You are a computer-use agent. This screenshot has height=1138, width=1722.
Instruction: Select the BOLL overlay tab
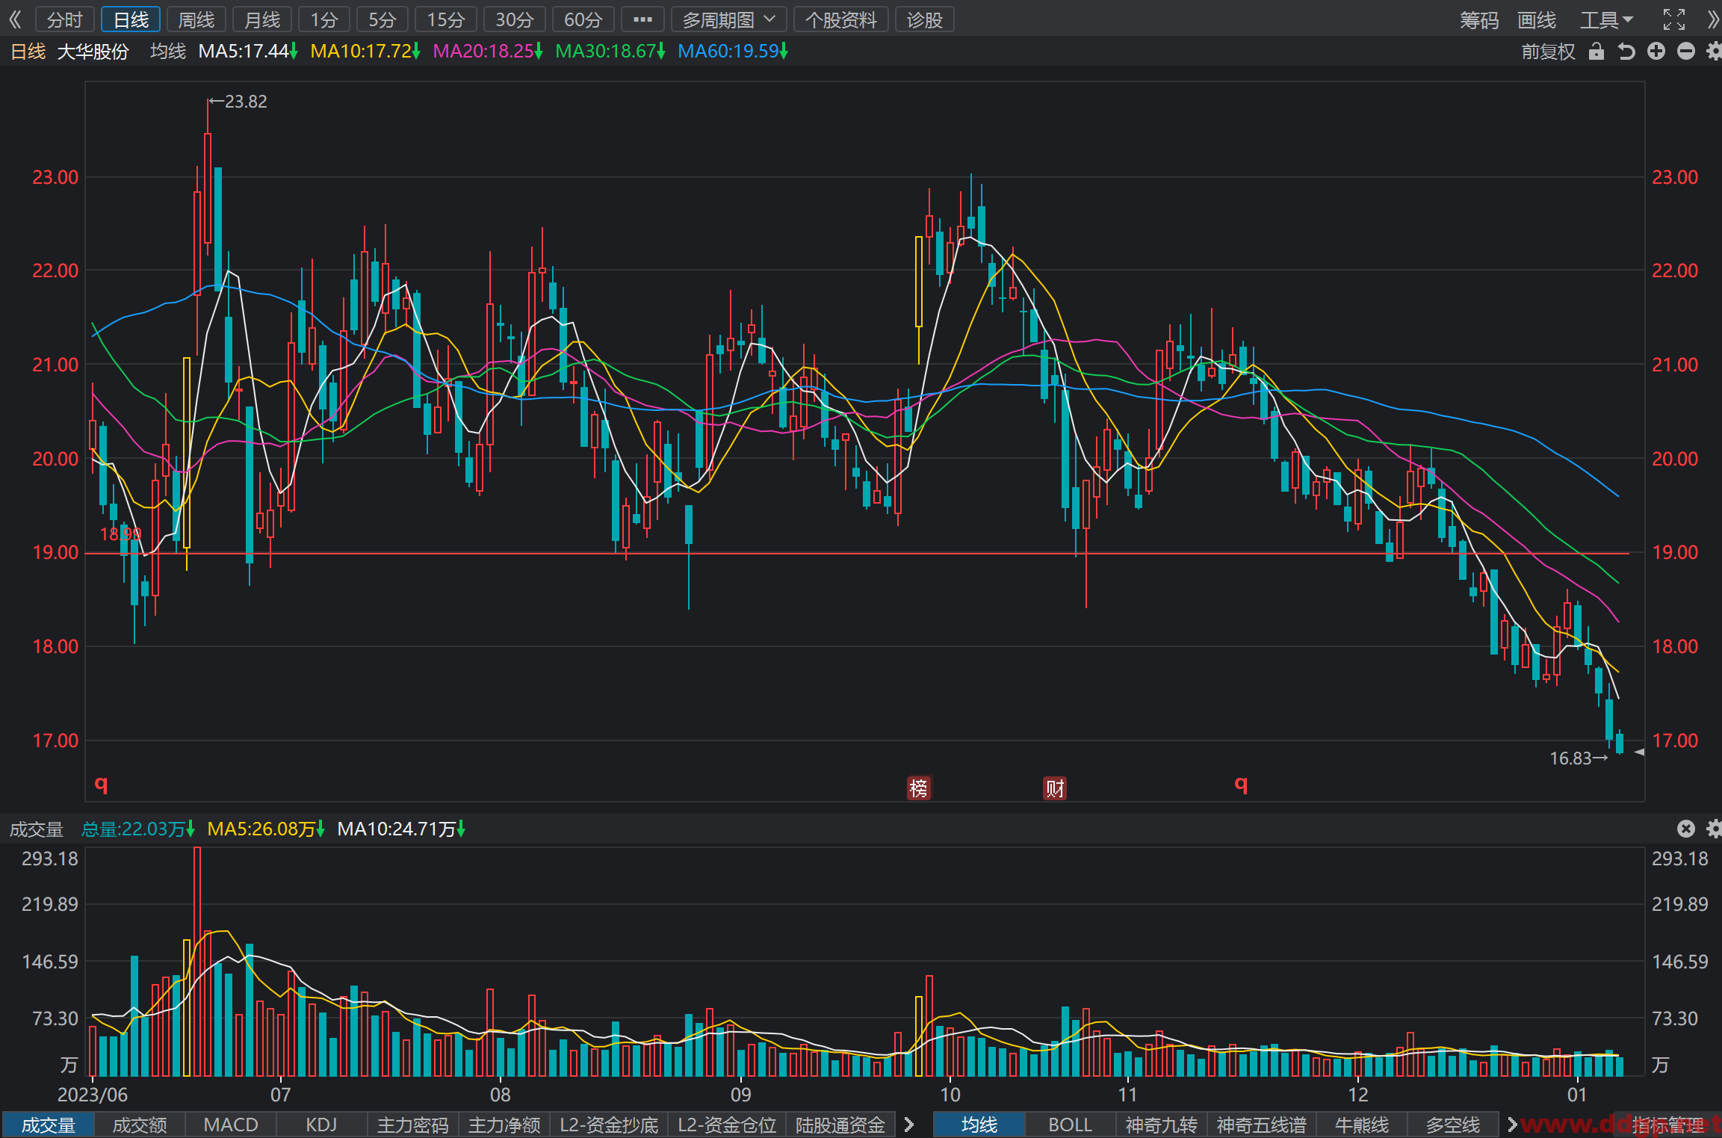(x=1070, y=1125)
